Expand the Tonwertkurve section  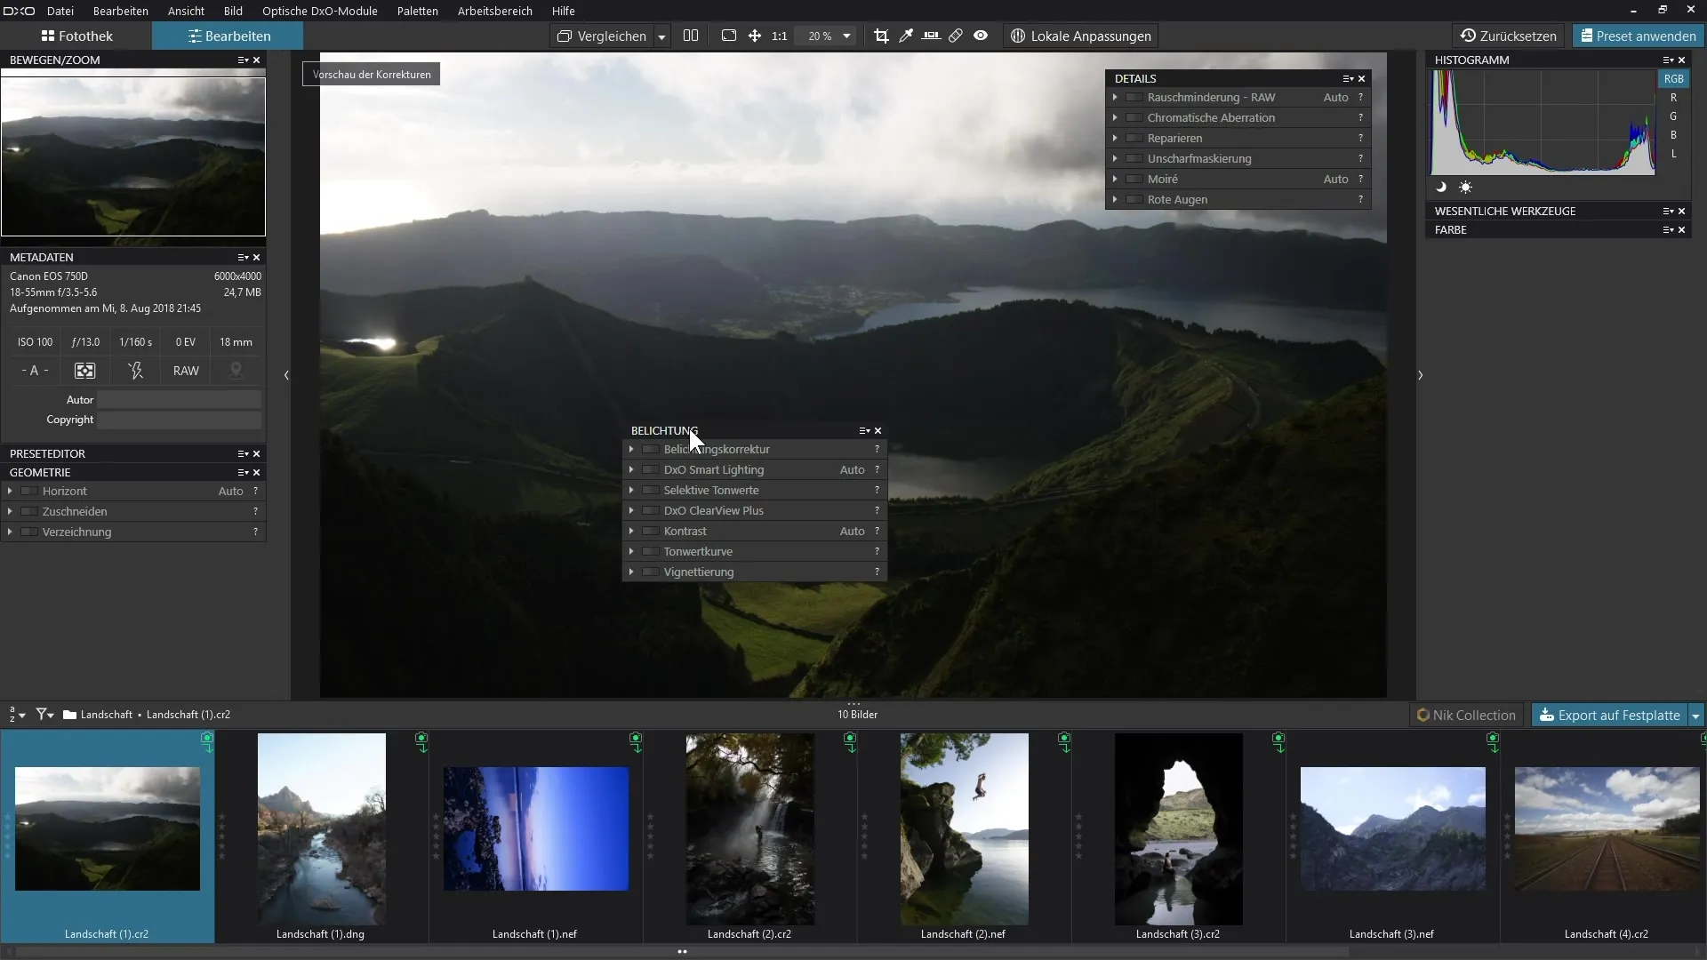point(631,551)
